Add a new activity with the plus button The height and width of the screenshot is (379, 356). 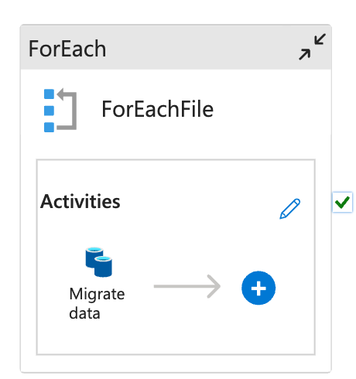(258, 288)
